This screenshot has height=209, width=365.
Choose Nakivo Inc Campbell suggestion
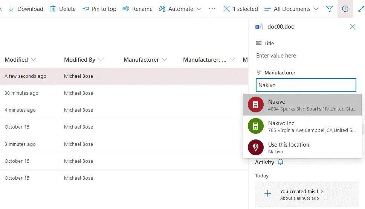tap(302, 126)
